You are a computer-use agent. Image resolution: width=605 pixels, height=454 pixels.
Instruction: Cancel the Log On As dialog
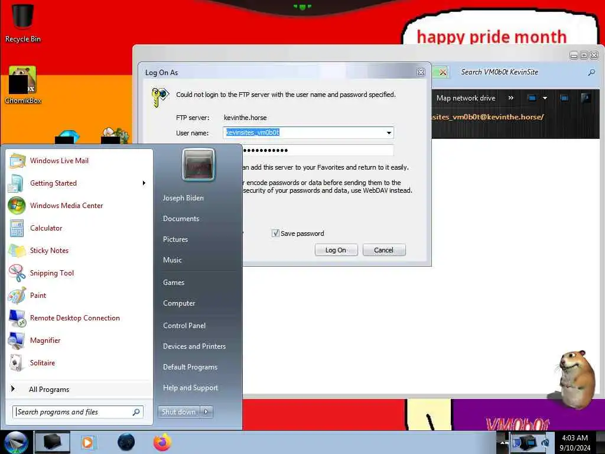384,250
